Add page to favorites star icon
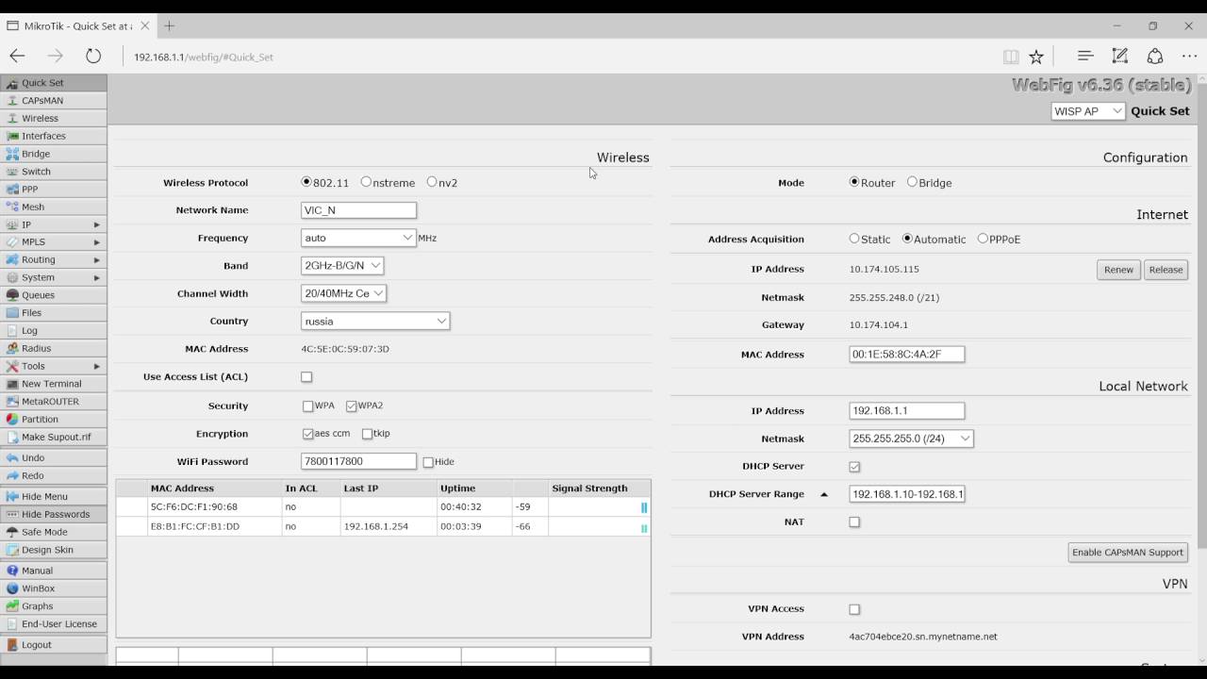The width and height of the screenshot is (1207, 679). [1036, 57]
